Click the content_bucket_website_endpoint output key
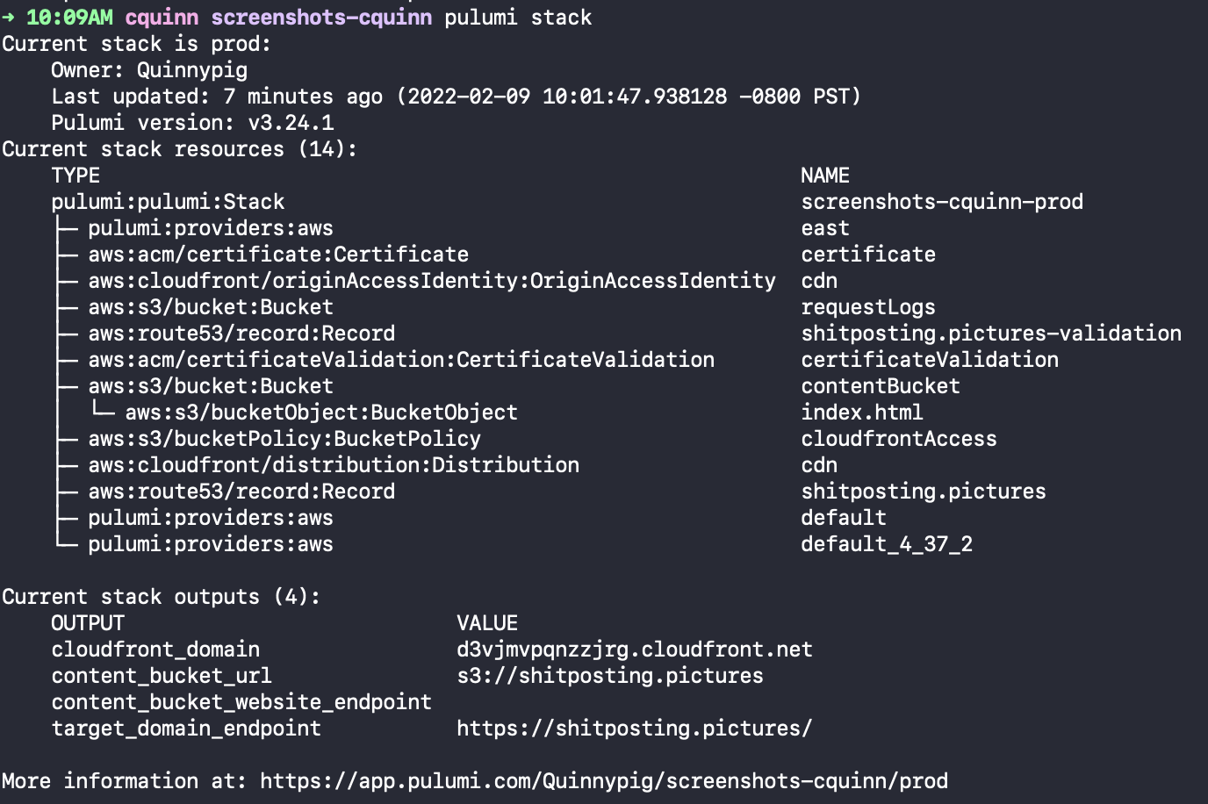 click(x=241, y=702)
